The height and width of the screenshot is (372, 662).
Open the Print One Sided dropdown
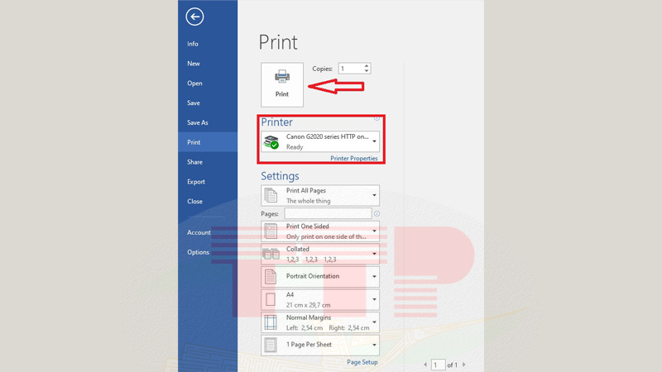coord(320,231)
